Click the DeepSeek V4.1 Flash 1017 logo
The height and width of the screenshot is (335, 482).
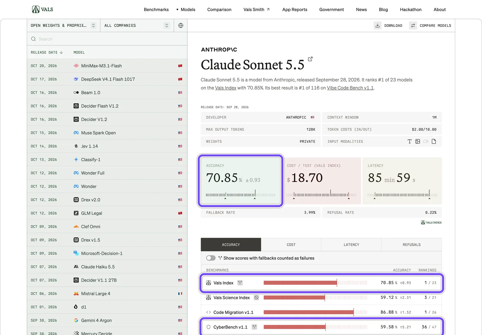(x=76, y=79)
